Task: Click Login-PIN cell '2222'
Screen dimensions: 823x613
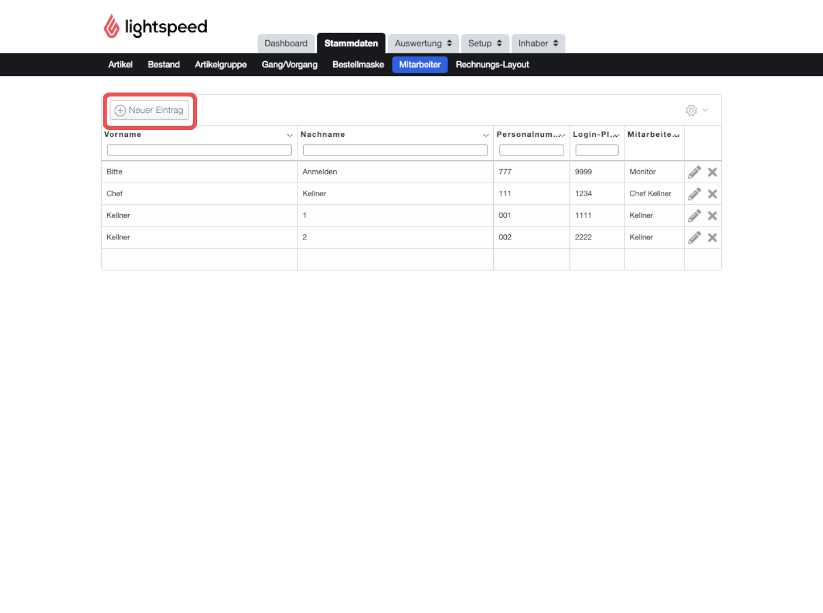Action: (597, 237)
